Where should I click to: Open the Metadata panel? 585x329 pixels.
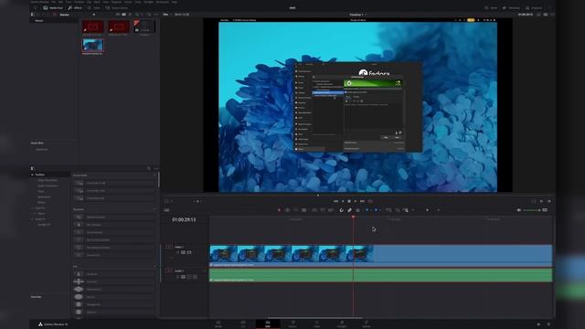[x=512, y=8]
